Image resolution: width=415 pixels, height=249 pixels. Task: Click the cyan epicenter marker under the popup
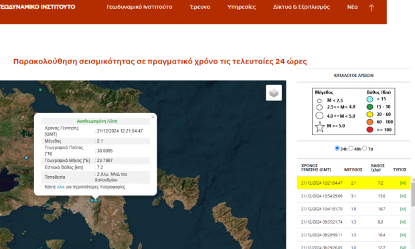click(x=96, y=200)
